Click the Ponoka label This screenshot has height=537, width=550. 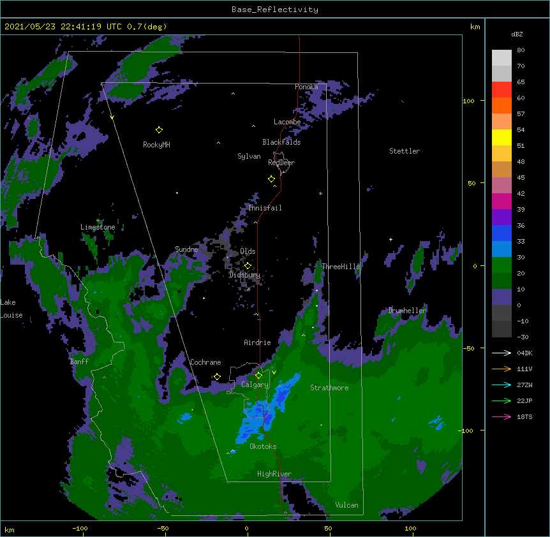tap(306, 87)
